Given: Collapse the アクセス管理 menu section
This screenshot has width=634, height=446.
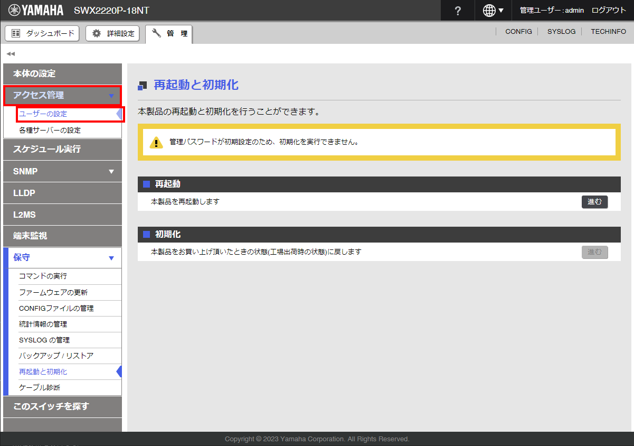Looking at the screenshot, I should (x=62, y=96).
